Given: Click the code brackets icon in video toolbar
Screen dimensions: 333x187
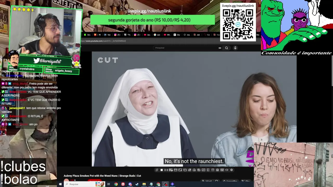Looking at the screenshot, I should (x=227, y=170).
